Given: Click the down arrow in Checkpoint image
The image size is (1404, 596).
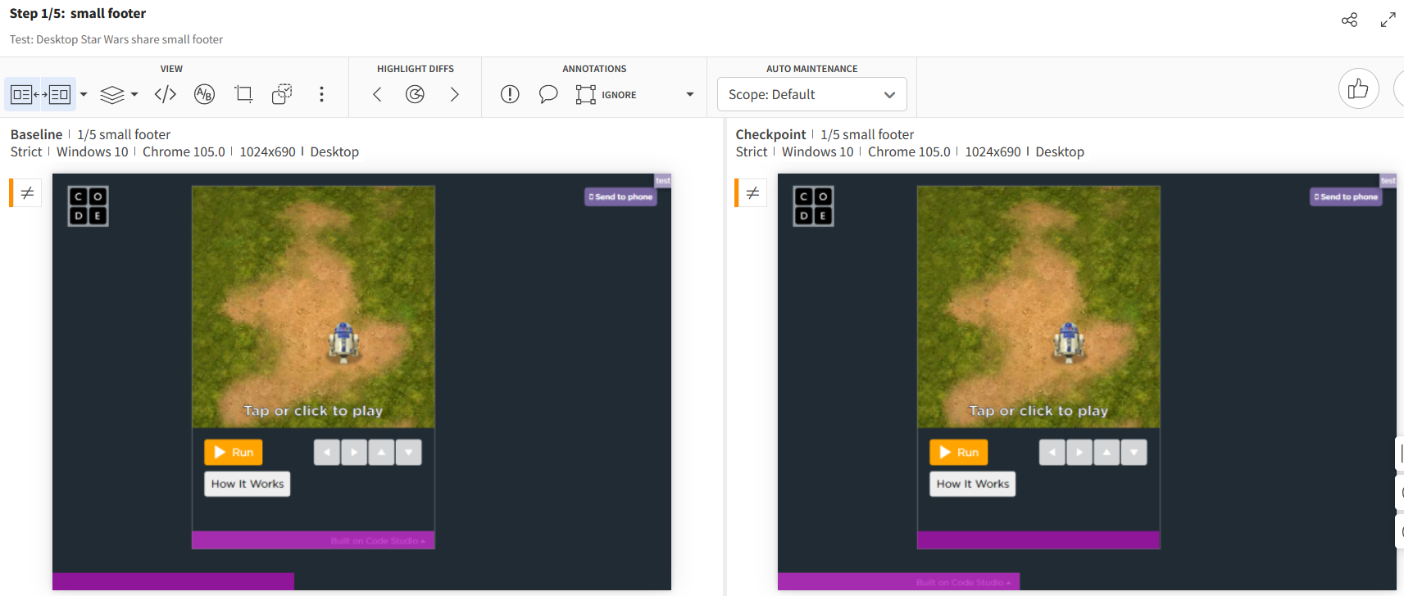Looking at the screenshot, I should coord(1134,452).
